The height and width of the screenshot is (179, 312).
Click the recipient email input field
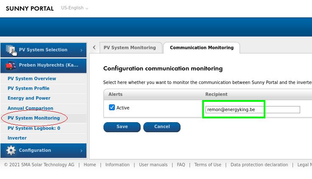pyautogui.click(x=252, y=109)
